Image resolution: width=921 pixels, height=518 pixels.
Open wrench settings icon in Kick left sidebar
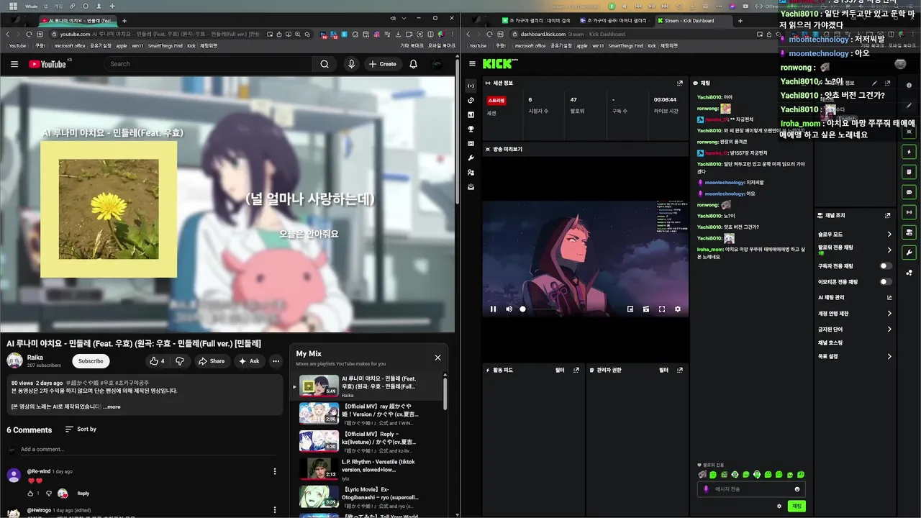tap(471, 158)
